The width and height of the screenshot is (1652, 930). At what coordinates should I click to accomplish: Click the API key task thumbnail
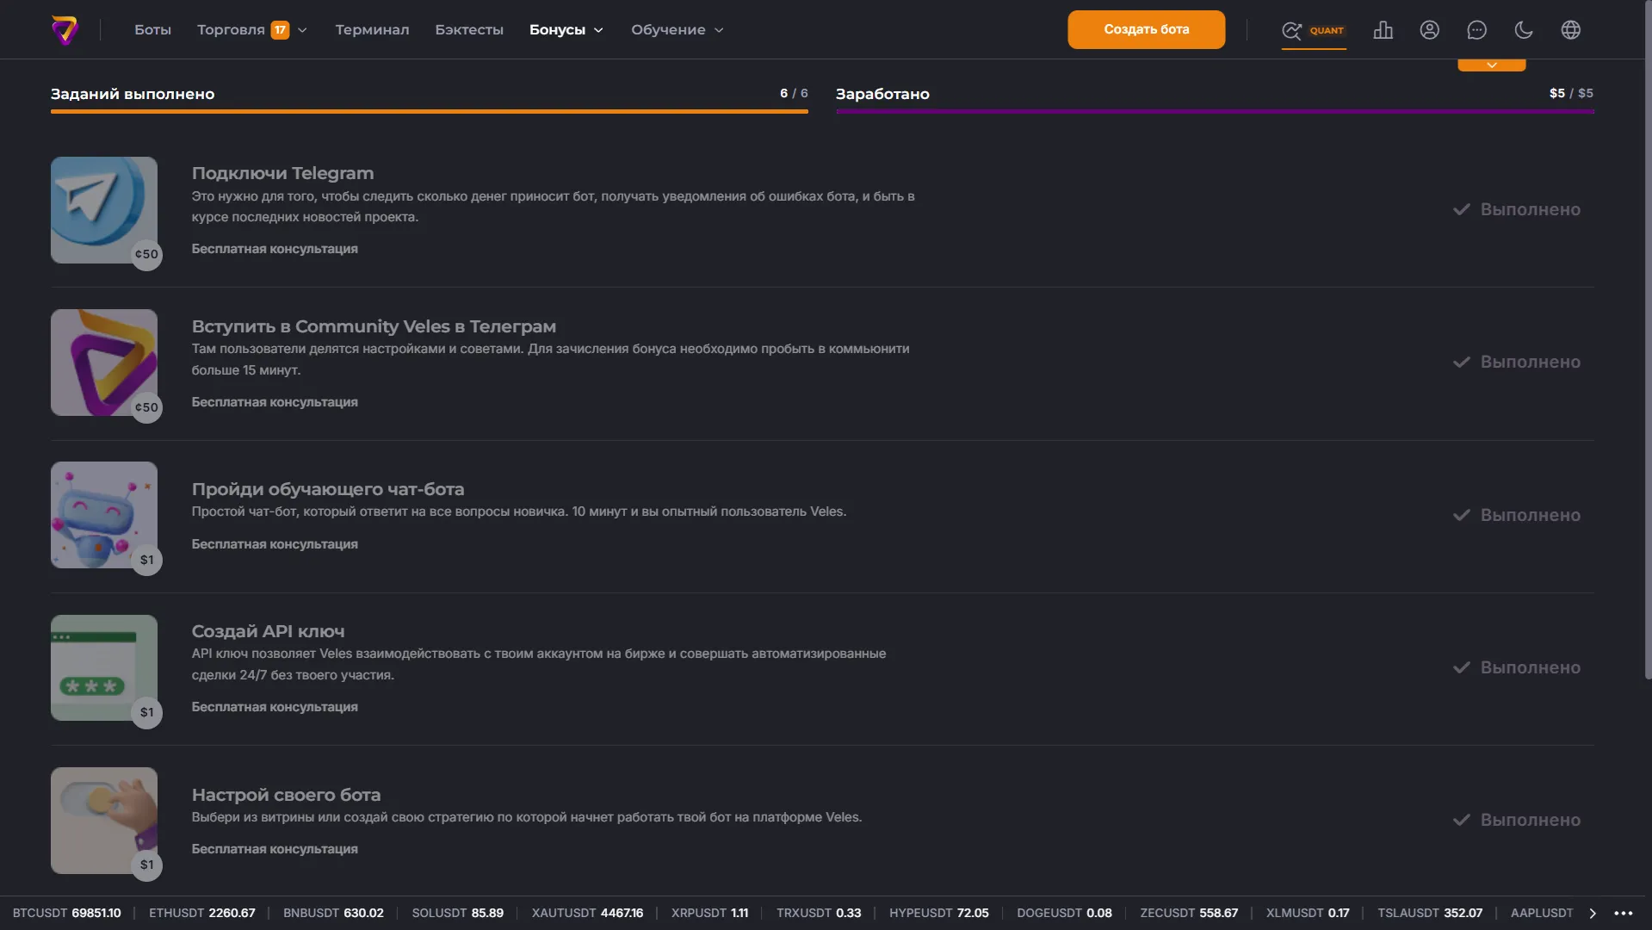click(x=104, y=667)
